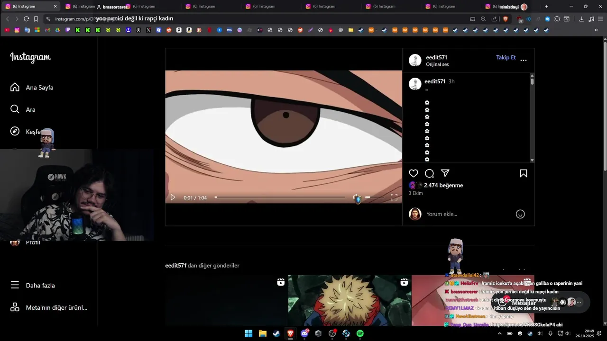Viewport: 607px width, 341px height.
Task: View the 2.474 beğenme likes list
Action: pyautogui.click(x=443, y=185)
